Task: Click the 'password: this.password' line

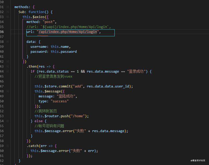Action: (54, 51)
